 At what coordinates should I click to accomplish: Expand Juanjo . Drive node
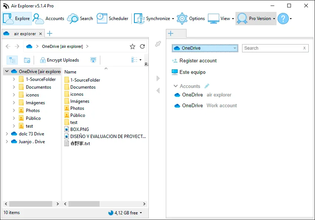(x=7, y=141)
